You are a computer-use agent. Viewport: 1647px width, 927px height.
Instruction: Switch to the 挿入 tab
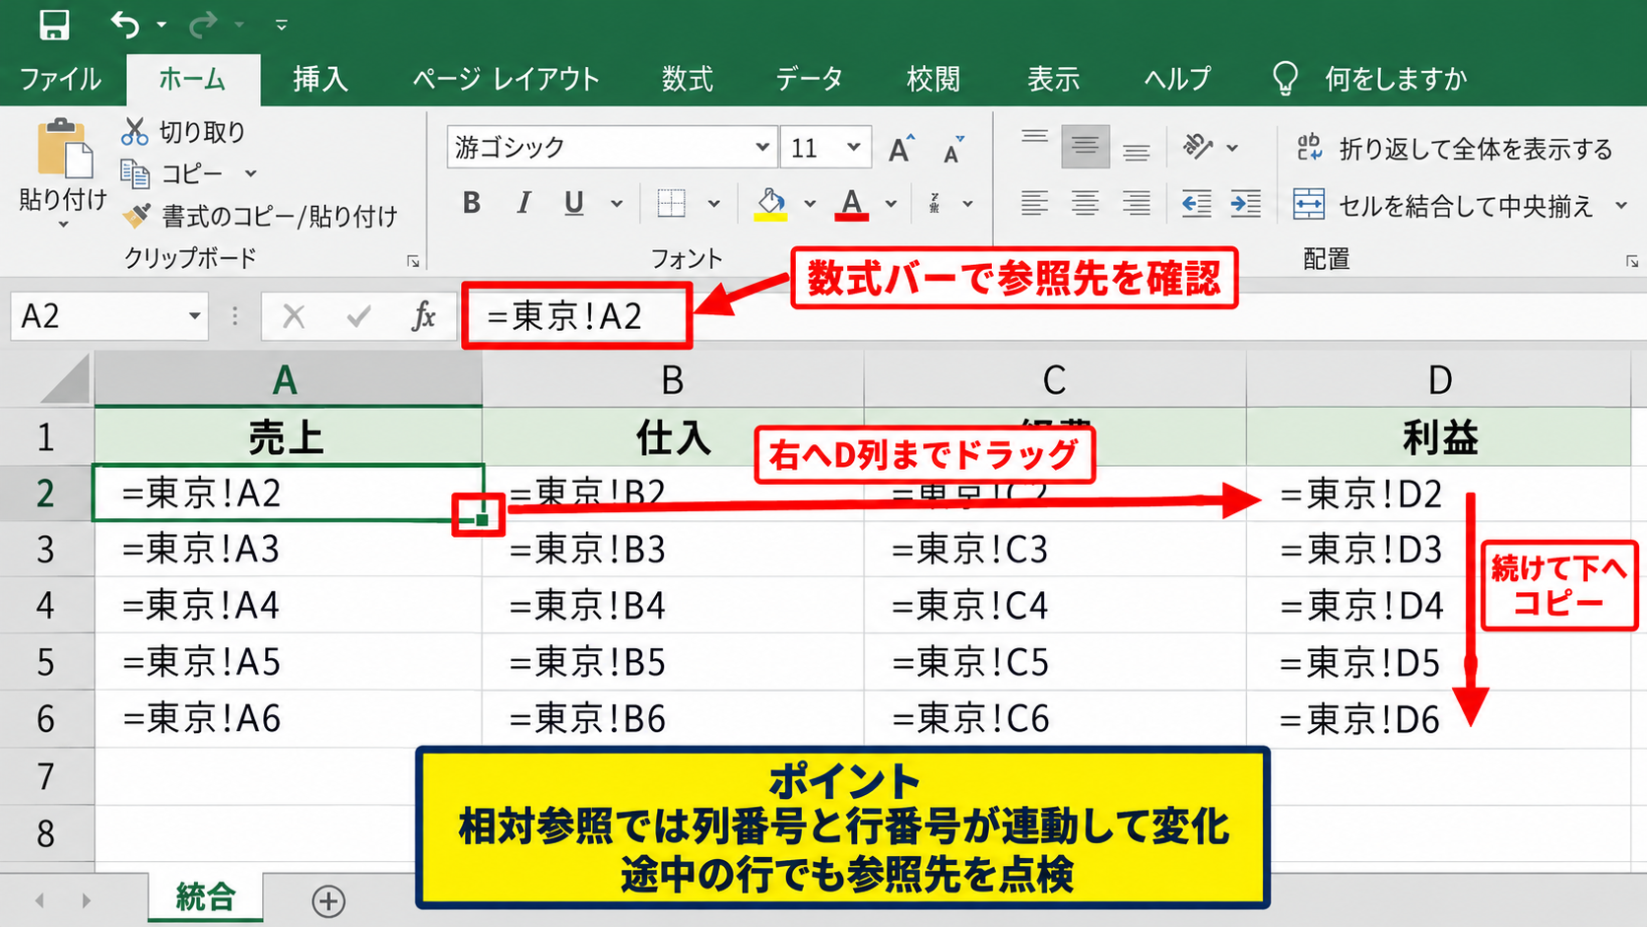[320, 79]
